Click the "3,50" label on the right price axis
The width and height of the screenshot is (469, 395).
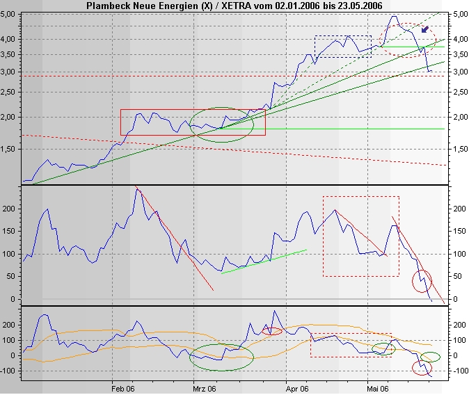point(461,54)
